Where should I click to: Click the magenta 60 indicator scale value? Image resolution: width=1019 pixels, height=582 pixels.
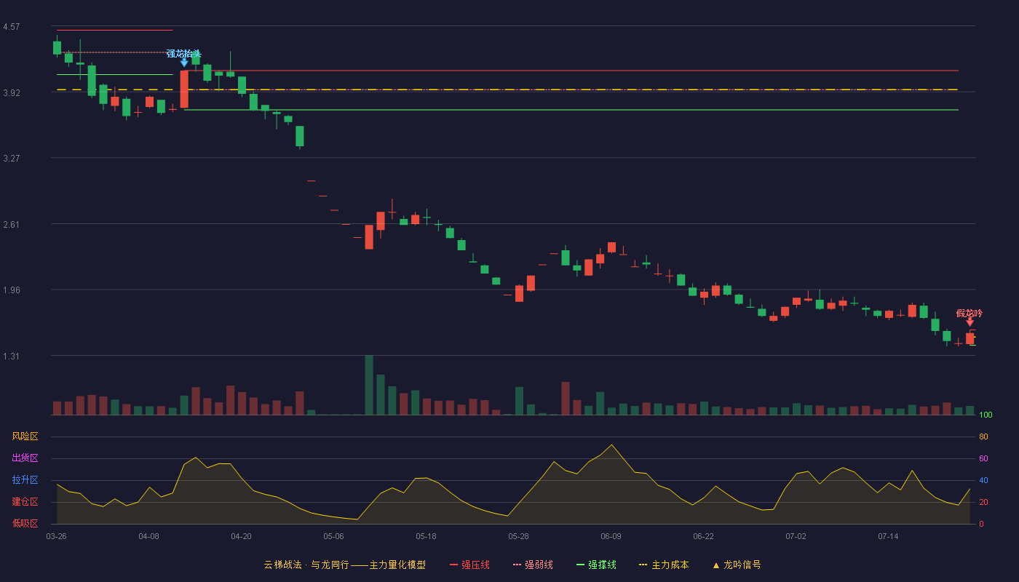click(x=983, y=458)
